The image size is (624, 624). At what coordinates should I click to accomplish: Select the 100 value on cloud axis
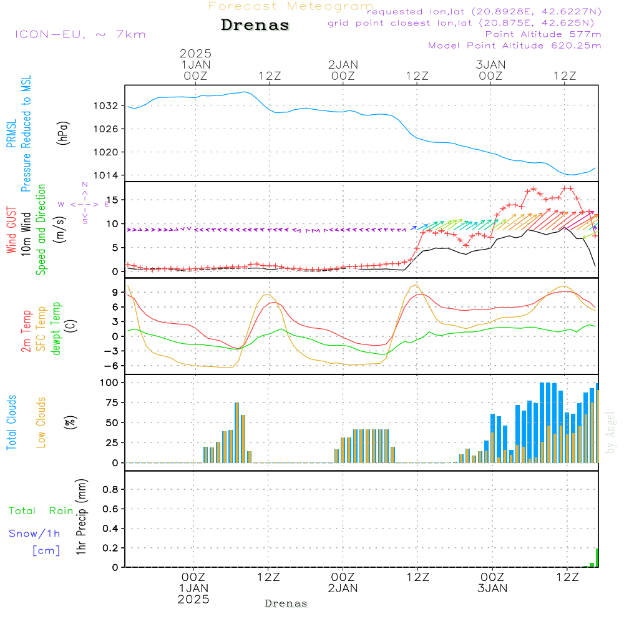tap(109, 383)
